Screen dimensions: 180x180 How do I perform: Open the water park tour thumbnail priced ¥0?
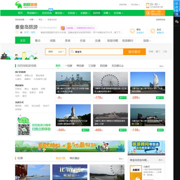(73, 83)
